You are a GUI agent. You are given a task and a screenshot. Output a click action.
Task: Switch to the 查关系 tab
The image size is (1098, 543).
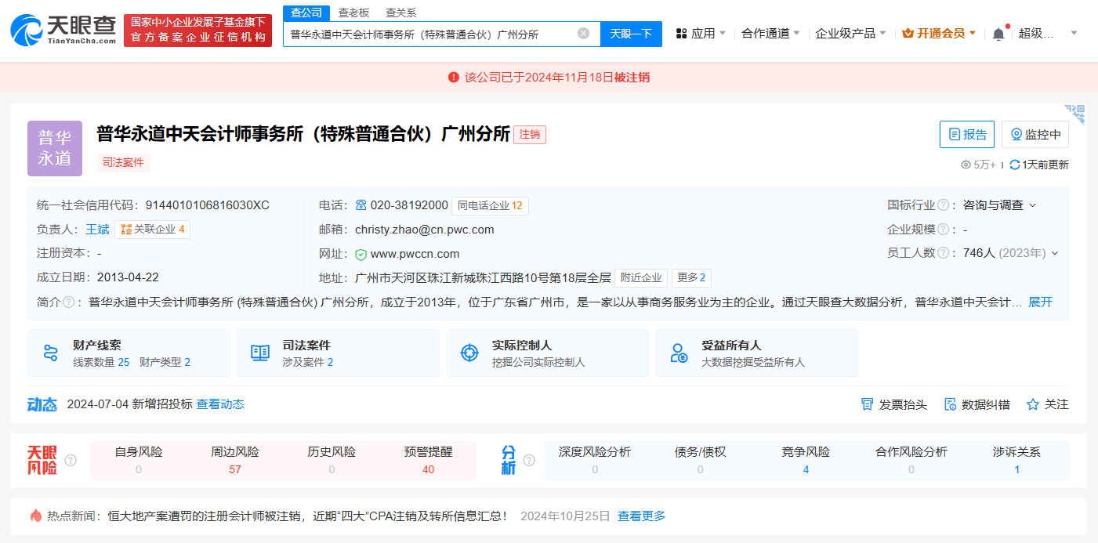400,13
